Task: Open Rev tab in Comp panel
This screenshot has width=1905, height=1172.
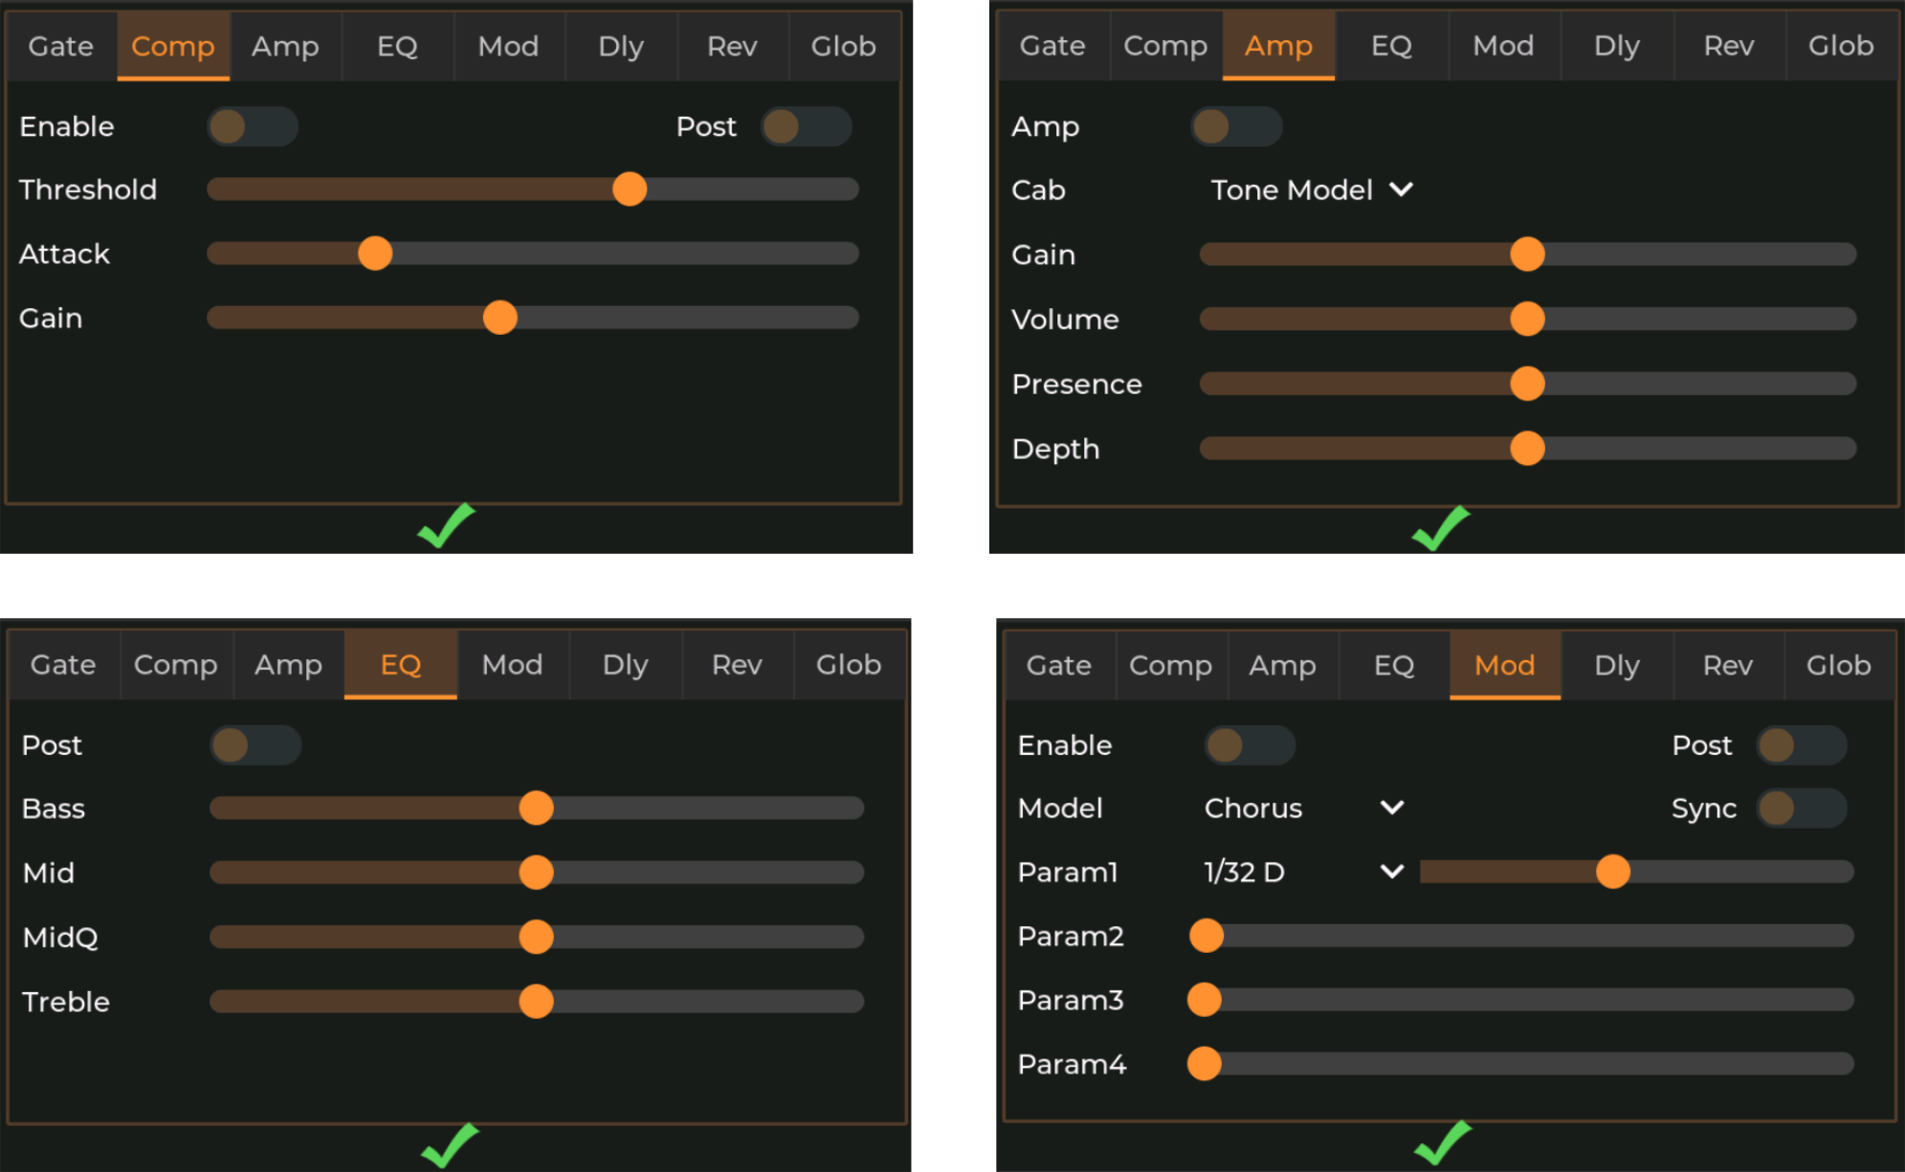Action: coord(733,46)
